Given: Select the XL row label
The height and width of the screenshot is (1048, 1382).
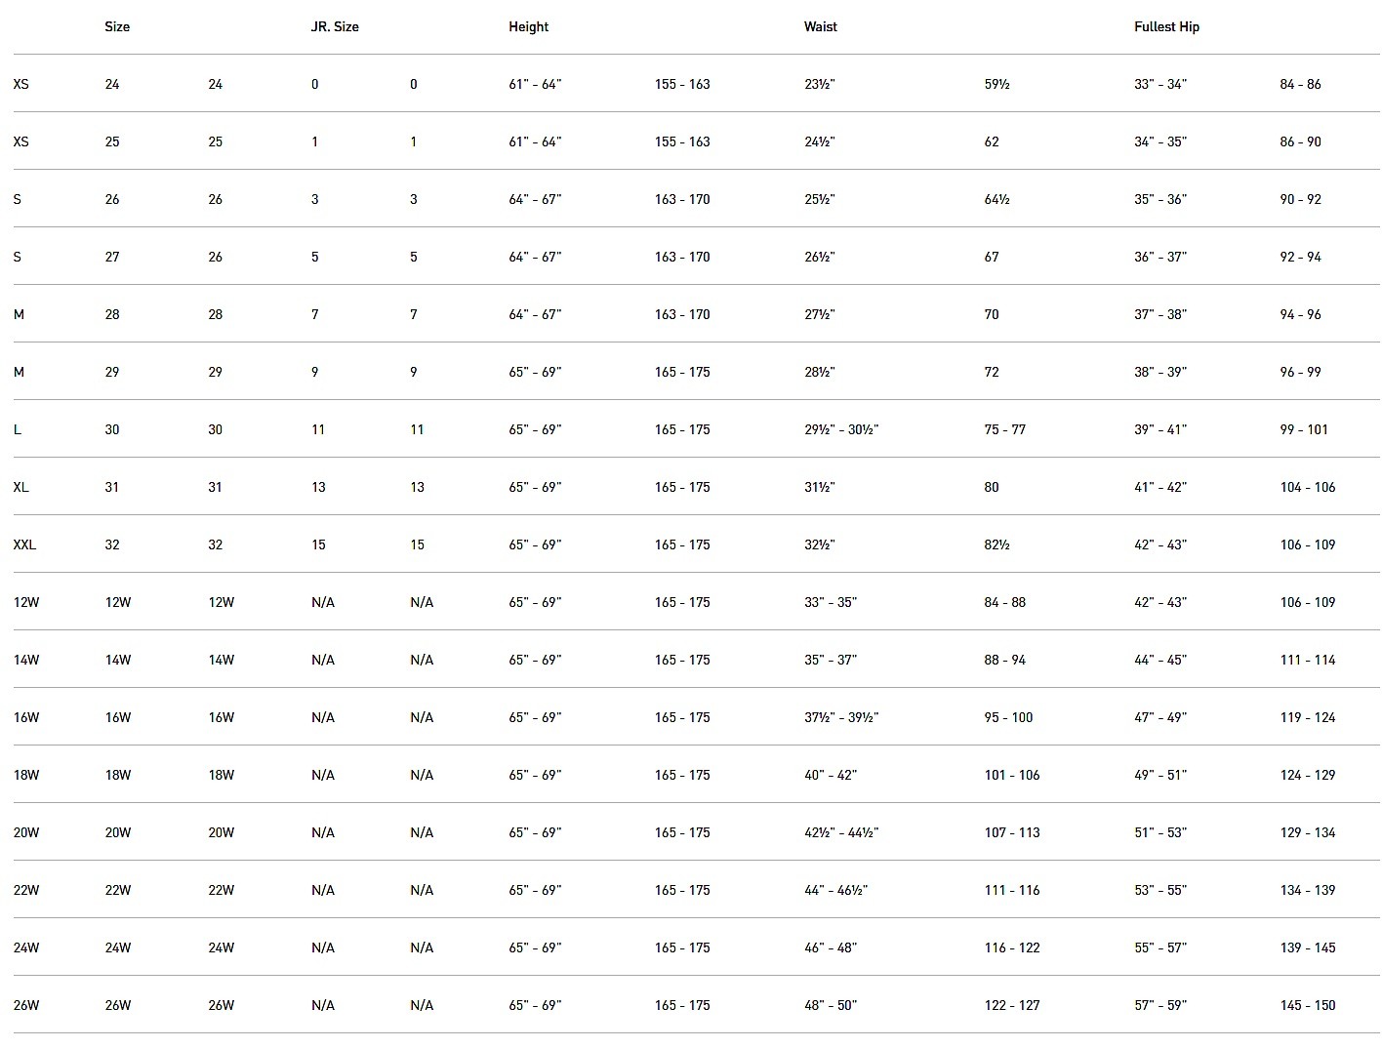Looking at the screenshot, I should (x=20, y=487).
